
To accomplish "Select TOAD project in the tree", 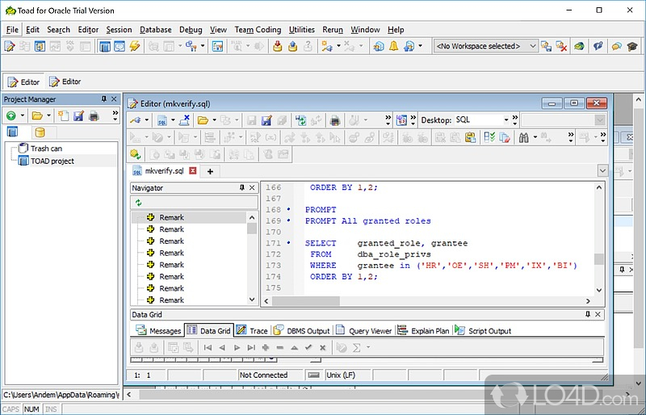I will coord(52,161).
